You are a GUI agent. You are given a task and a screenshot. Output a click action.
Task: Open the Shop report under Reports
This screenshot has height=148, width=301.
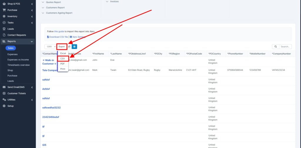(x=10, y=70)
